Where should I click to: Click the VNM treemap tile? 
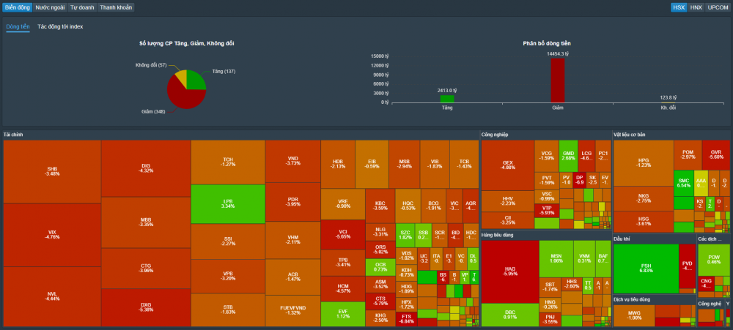pos(584,258)
